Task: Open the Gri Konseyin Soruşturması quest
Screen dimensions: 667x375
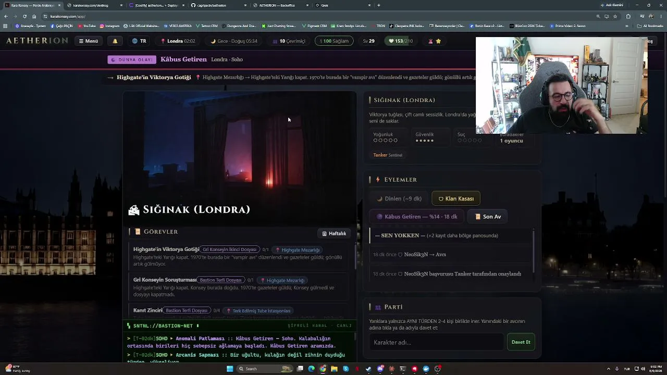Action: click(165, 280)
